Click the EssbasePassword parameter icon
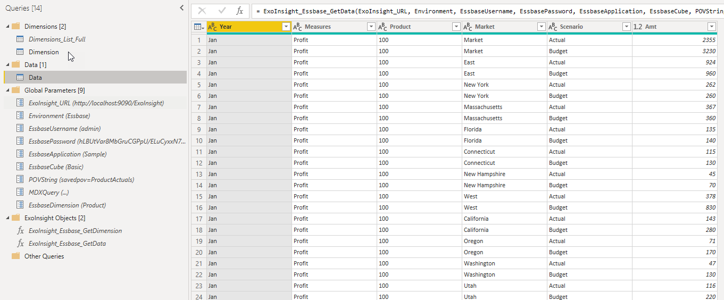The width and height of the screenshot is (724, 300). coord(20,141)
